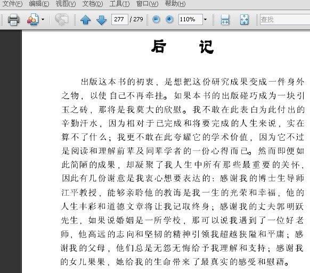Open the 文档(D) menu
The height and width of the screenshot is (273, 310).
[x=93, y=4]
